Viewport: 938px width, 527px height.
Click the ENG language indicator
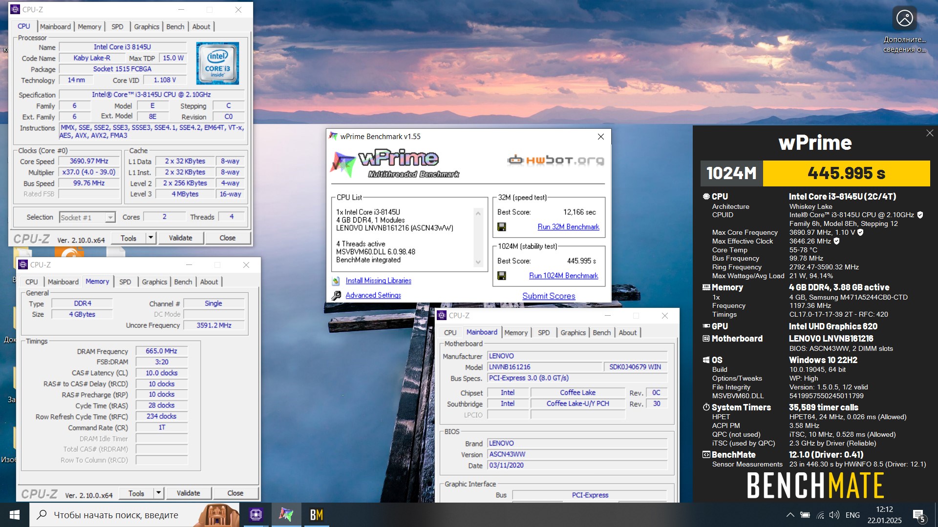coord(853,515)
